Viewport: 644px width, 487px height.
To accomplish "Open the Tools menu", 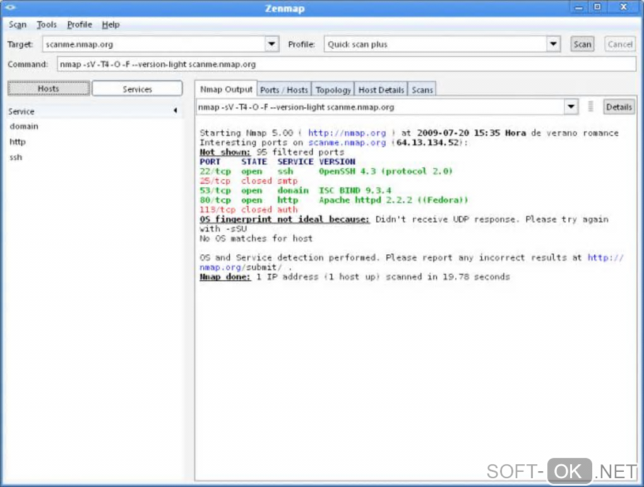I will coord(47,25).
